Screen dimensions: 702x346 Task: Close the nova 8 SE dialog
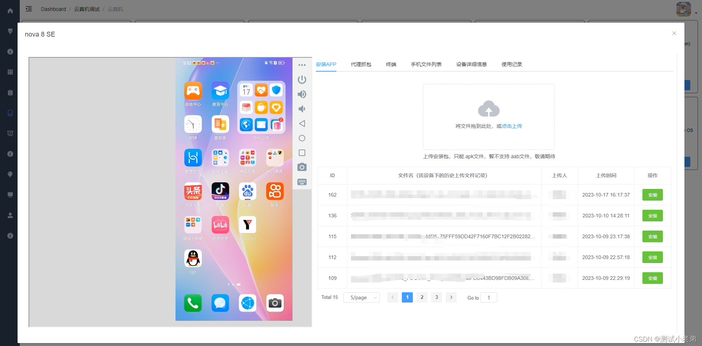(674, 33)
